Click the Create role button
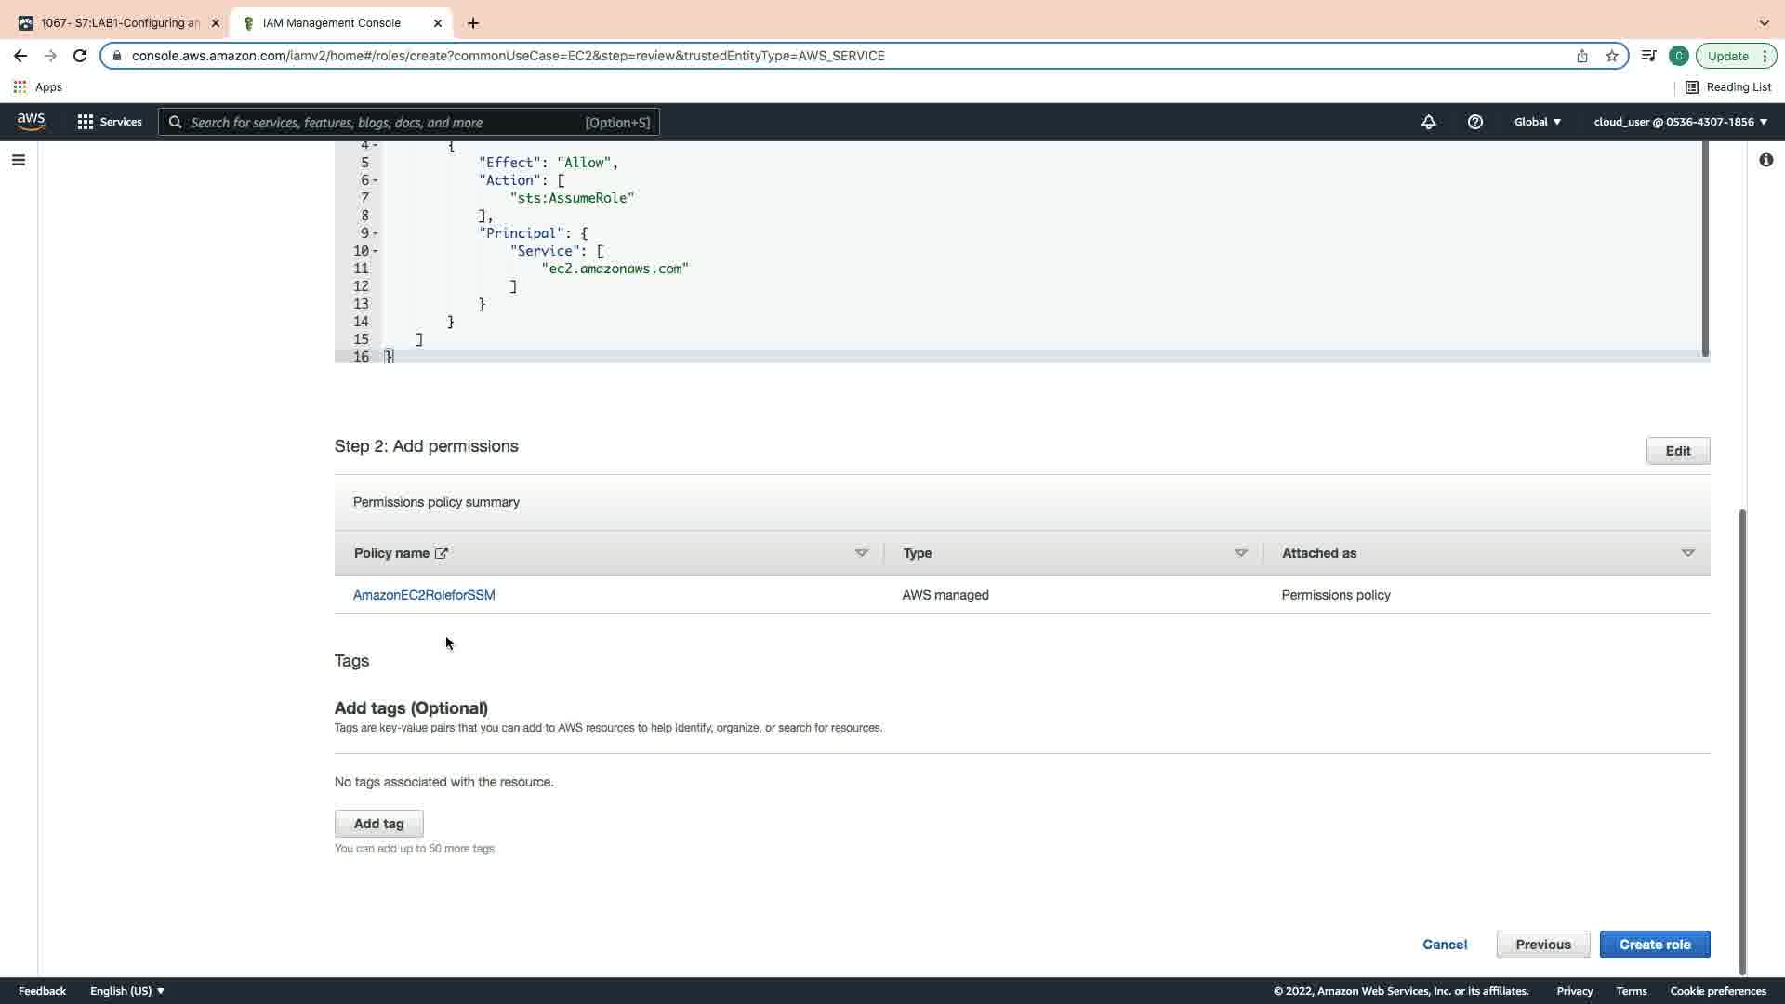The width and height of the screenshot is (1785, 1004). click(1654, 945)
